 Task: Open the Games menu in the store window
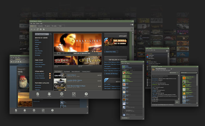tap(38, 23)
